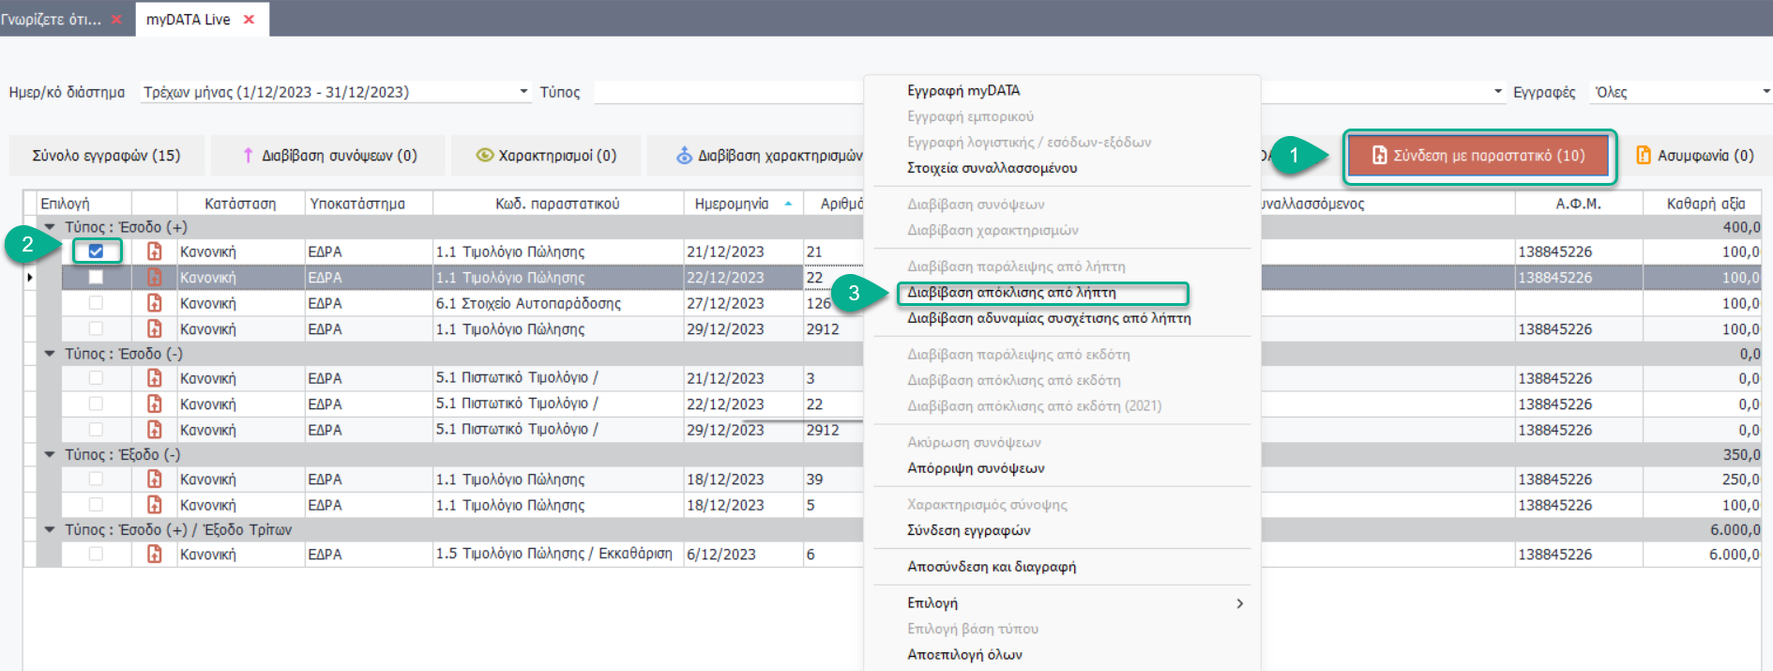Close the myDATA Live tab
1773x671 pixels.
click(249, 20)
